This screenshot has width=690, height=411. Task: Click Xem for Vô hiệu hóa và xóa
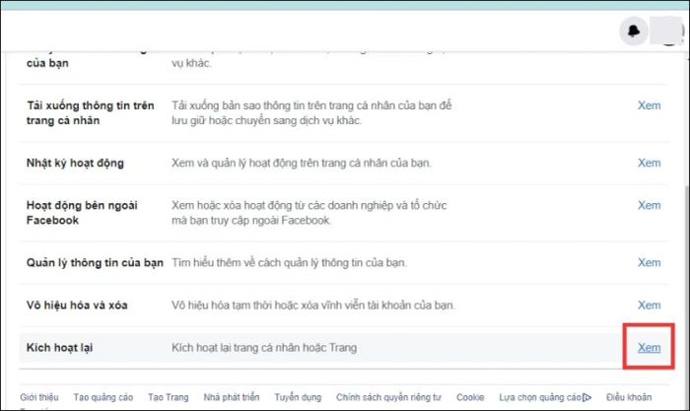[649, 305]
